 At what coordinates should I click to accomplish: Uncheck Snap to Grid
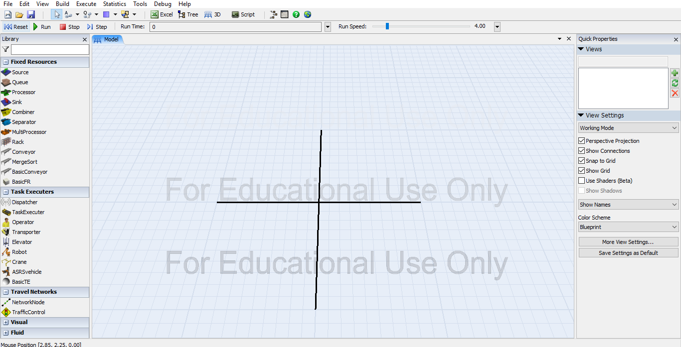(x=582, y=161)
